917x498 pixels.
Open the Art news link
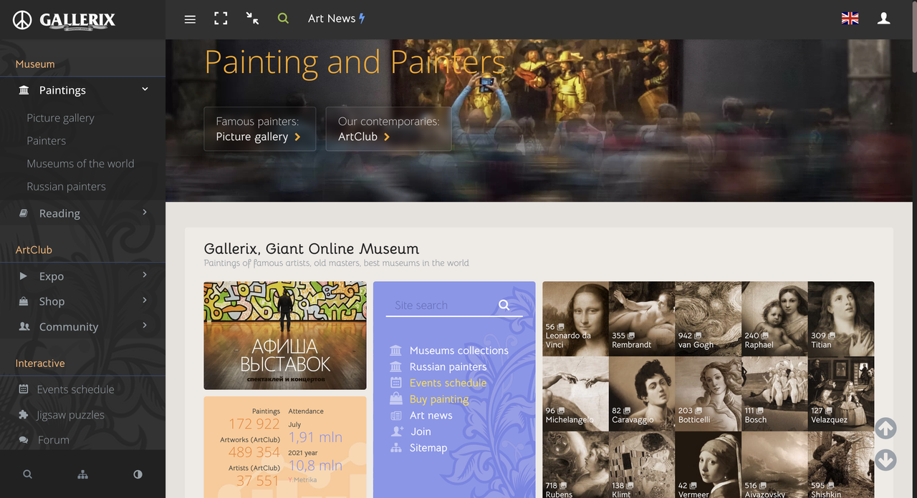point(431,416)
